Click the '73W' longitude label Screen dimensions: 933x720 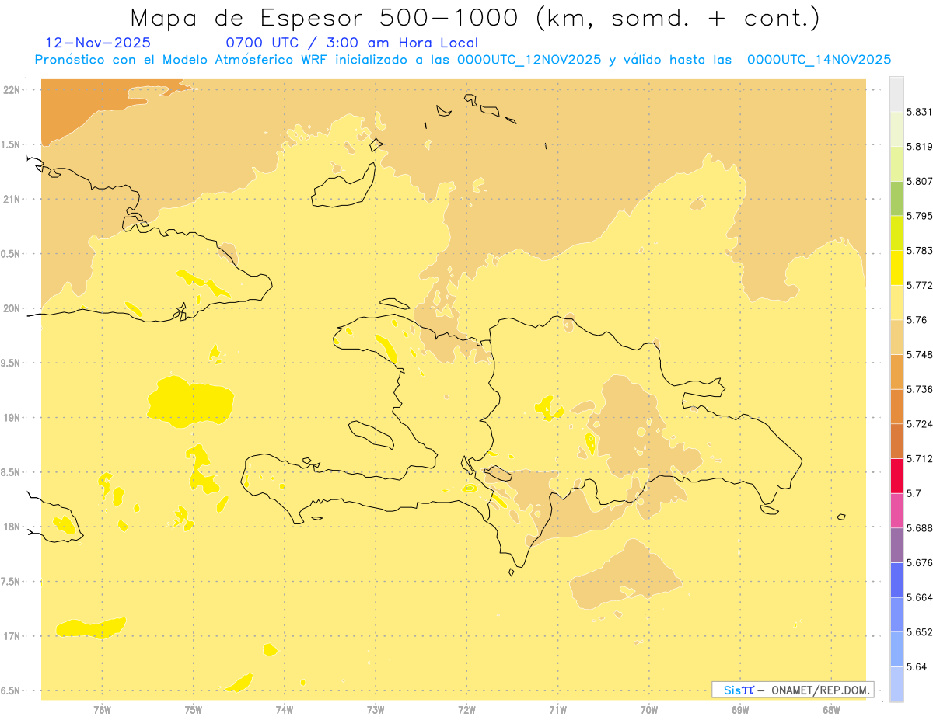[x=376, y=710]
